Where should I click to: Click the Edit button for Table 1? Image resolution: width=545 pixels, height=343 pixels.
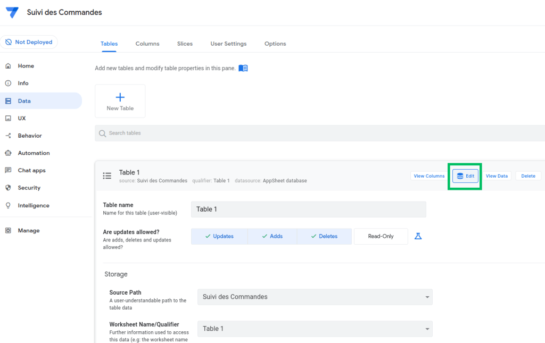tap(465, 176)
